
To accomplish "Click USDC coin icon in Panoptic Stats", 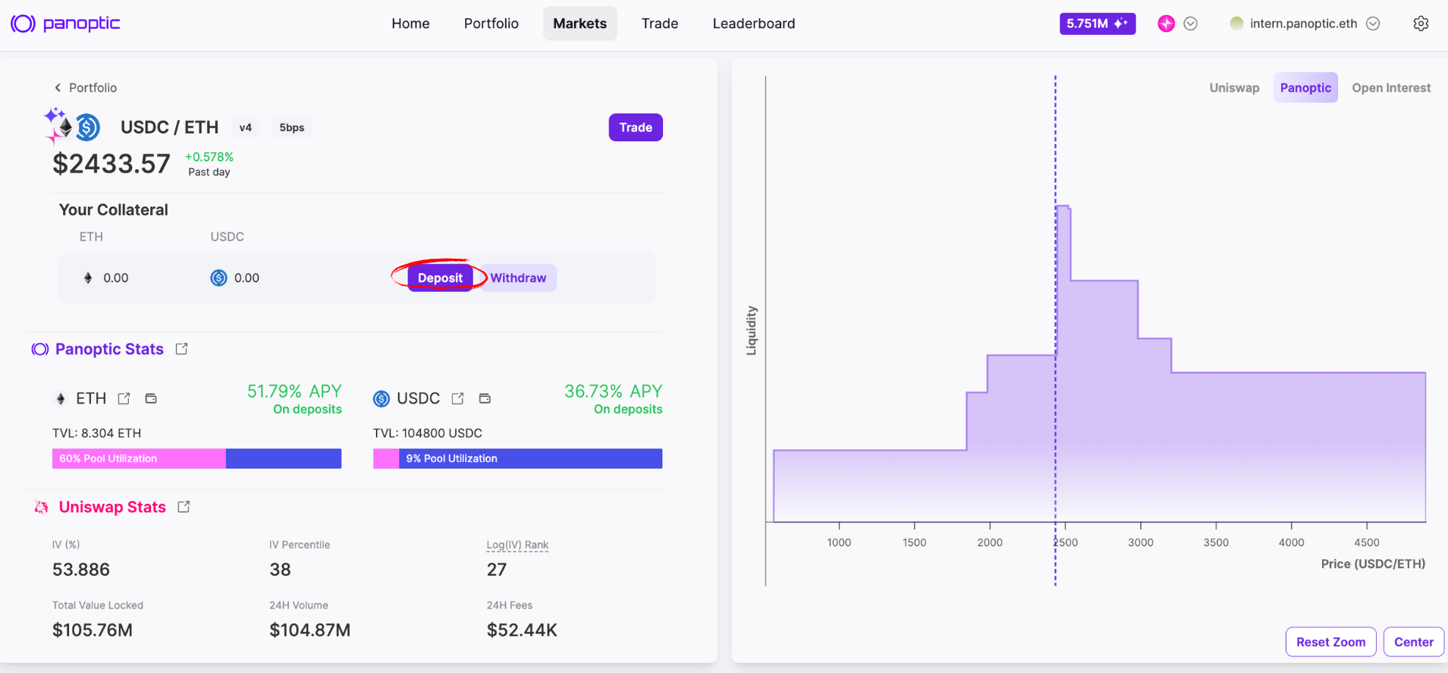I will pyautogui.click(x=382, y=398).
